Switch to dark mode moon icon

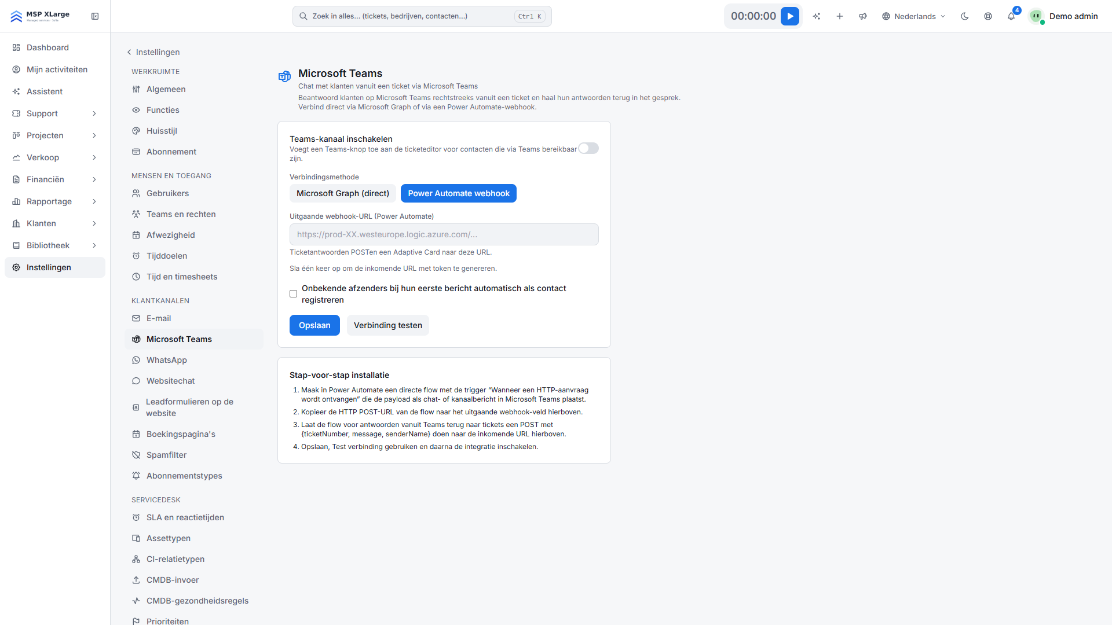click(965, 16)
